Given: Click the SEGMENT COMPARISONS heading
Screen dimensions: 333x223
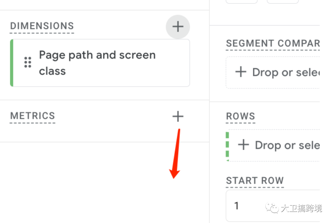Looking at the screenshot, I should coord(273,43).
